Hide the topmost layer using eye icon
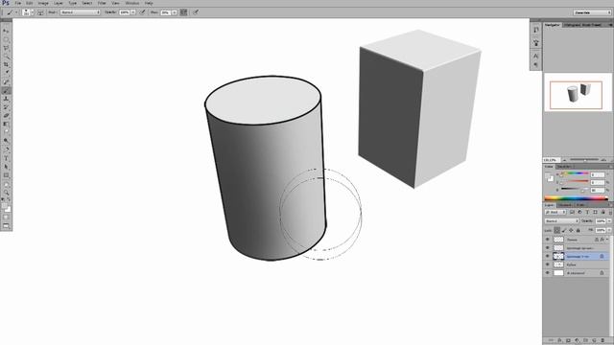 pos(548,239)
